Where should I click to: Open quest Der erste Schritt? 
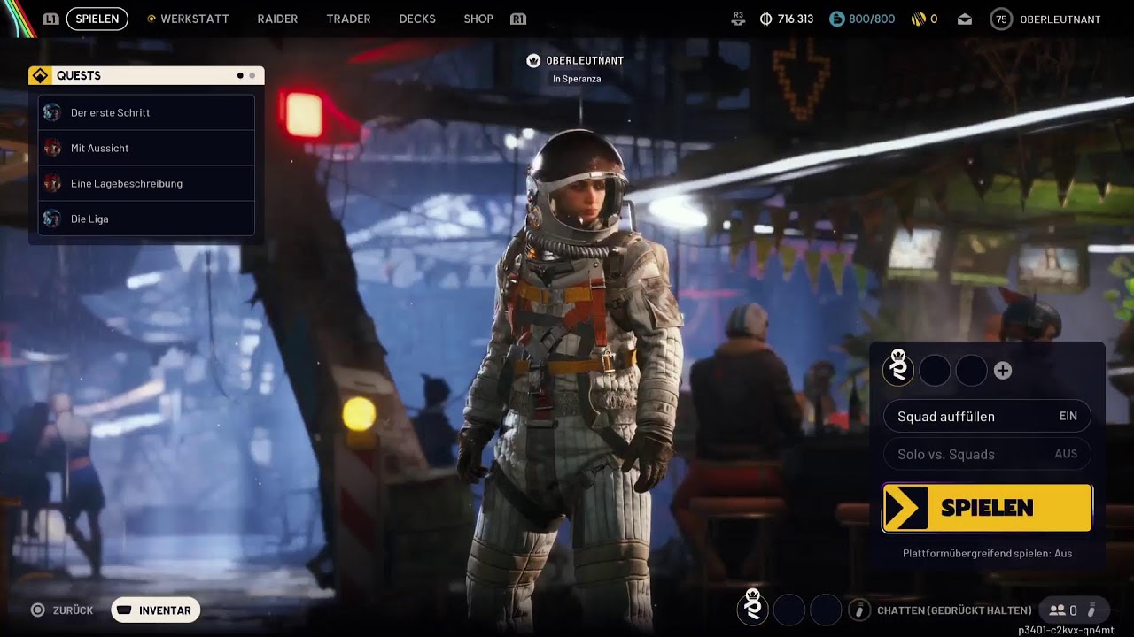click(x=147, y=112)
